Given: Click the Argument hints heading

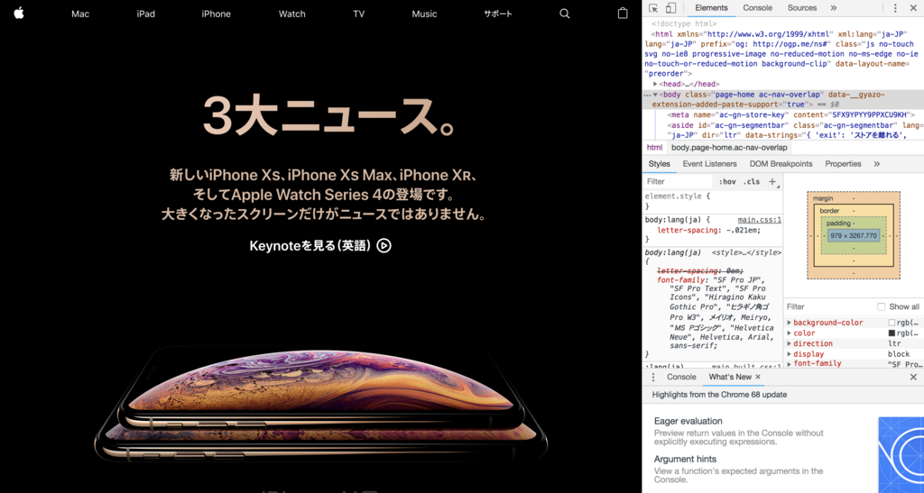Looking at the screenshot, I should pos(685,460).
